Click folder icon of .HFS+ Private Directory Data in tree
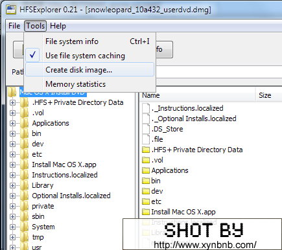Screen dimensions: 282x250 coord(25,102)
